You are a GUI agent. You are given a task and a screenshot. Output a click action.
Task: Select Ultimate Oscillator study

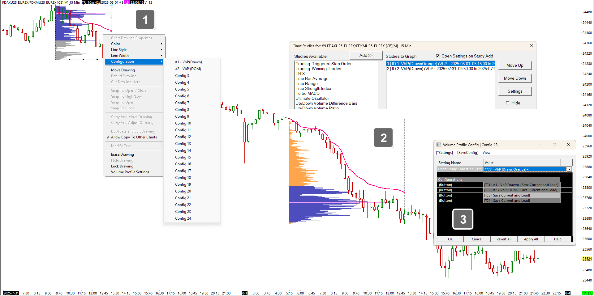(x=312, y=98)
